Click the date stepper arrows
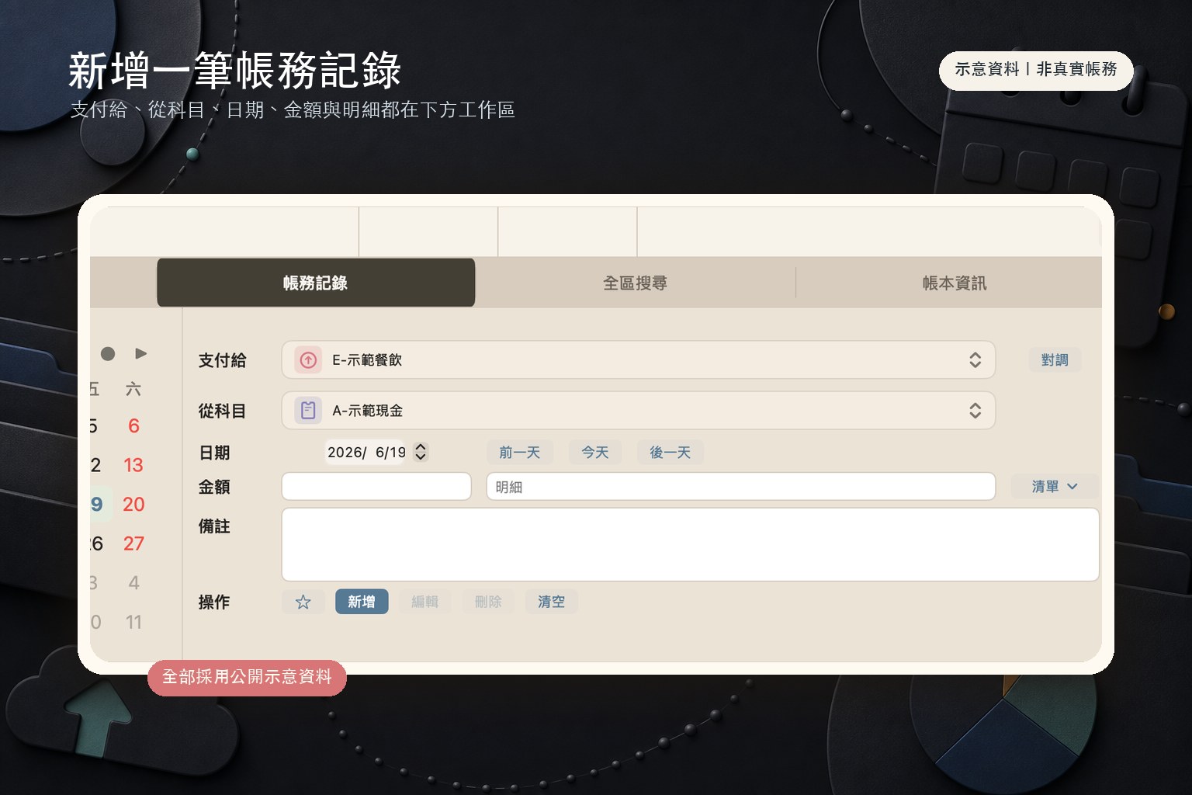This screenshot has height=795, width=1192. tap(421, 452)
